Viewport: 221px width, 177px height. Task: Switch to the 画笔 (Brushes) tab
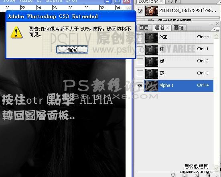click(179, 27)
